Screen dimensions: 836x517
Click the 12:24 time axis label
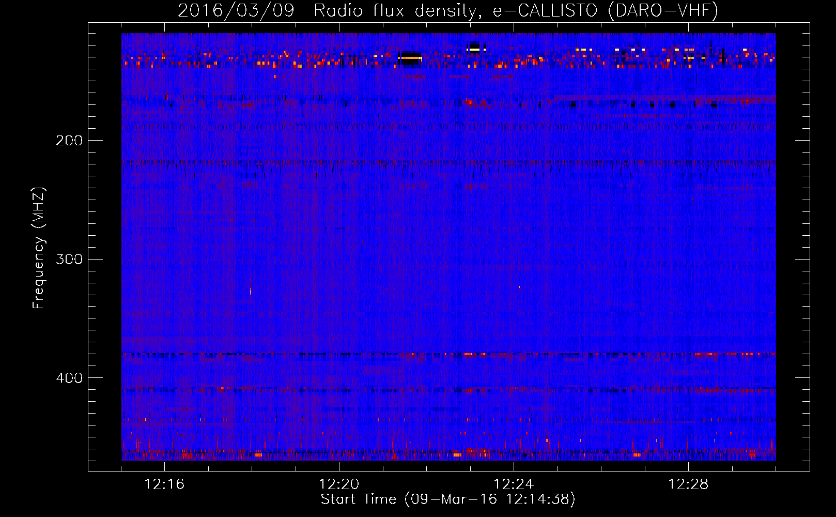tap(514, 484)
